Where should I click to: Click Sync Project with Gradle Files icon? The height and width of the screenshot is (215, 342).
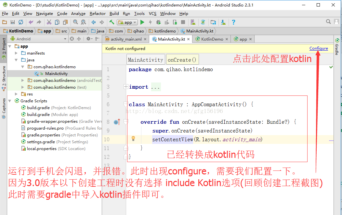[203, 22]
